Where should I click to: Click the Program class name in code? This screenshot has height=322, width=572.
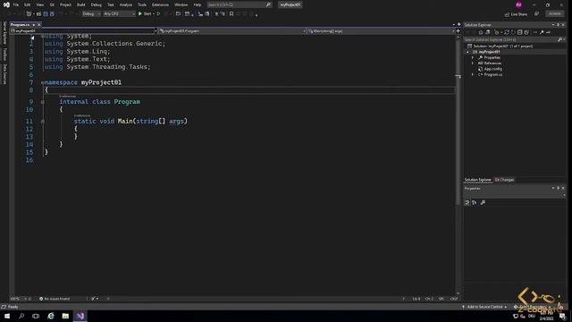127,102
